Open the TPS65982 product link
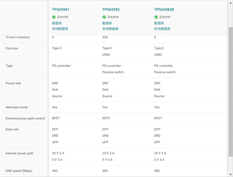233x177 pixels. pos(111,10)
